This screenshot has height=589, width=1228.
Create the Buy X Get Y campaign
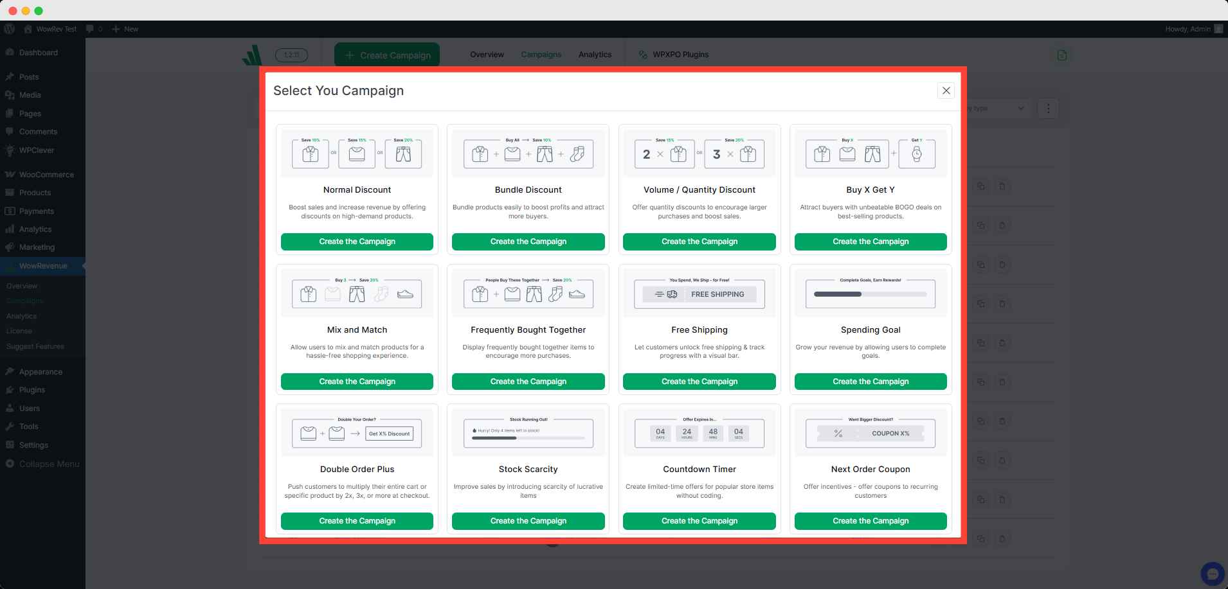[x=871, y=242]
